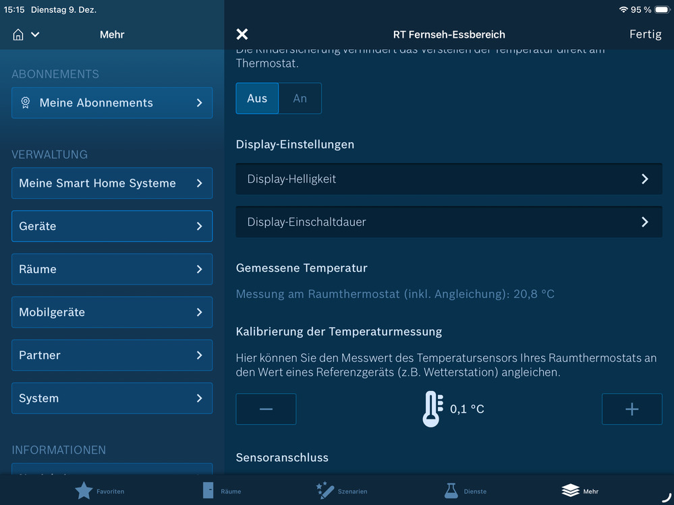Tap the thermometer calibration icon
Screen dimensions: 674x505
point(432,409)
